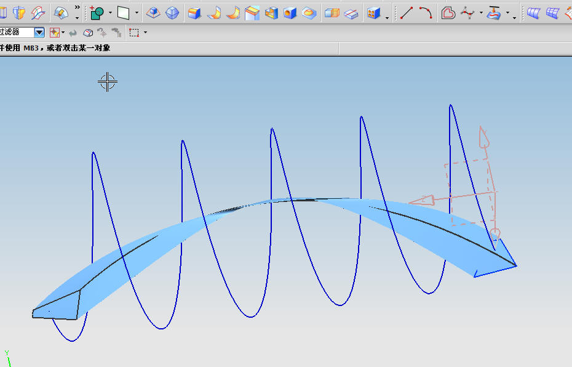
Task: Click the status prompt text mentioning MB3
Action: pos(55,48)
